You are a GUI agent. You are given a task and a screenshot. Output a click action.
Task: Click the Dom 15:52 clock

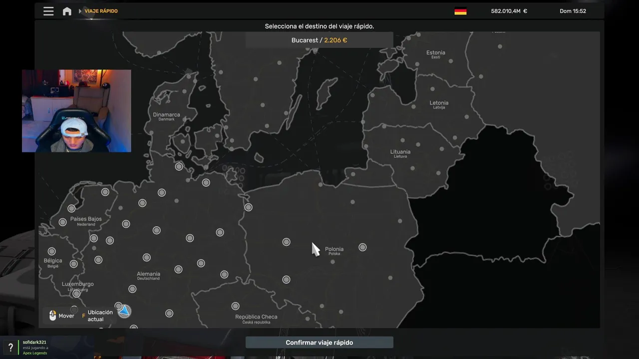pyautogui.click(x=573, y=11)
